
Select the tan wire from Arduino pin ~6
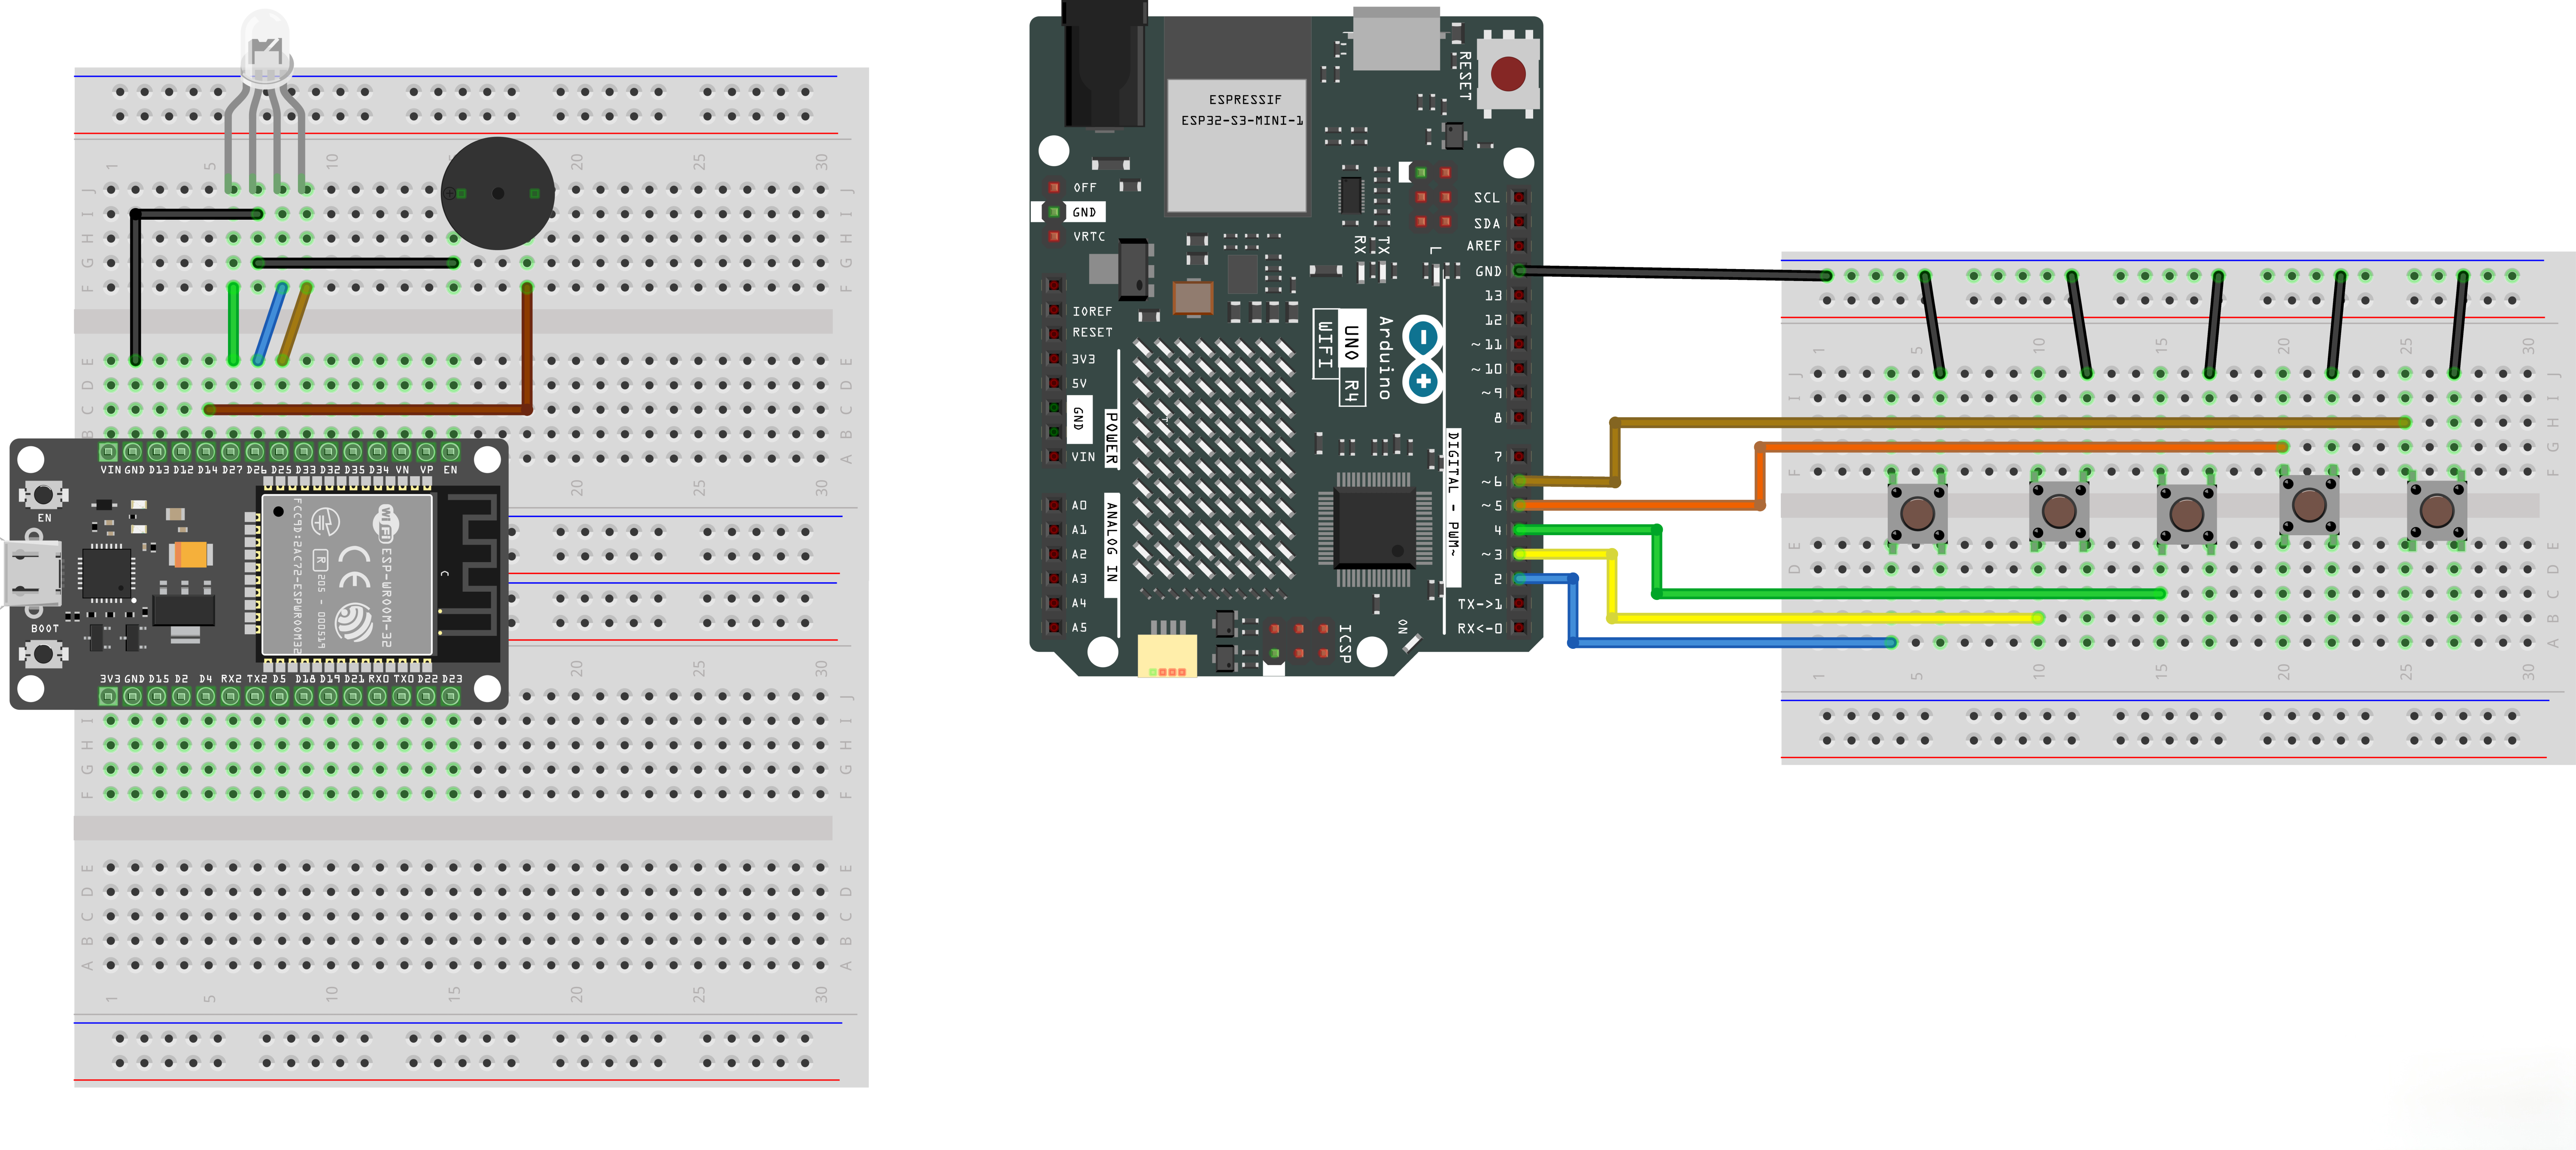[1963, 451]
